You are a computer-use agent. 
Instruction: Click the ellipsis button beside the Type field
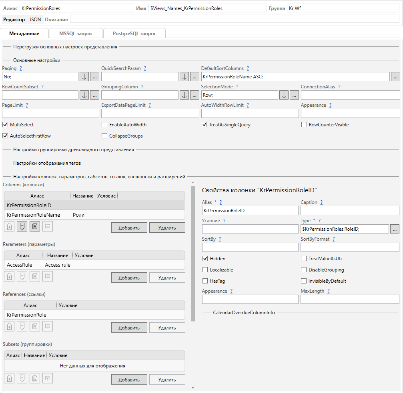click(x=395, y=229)
